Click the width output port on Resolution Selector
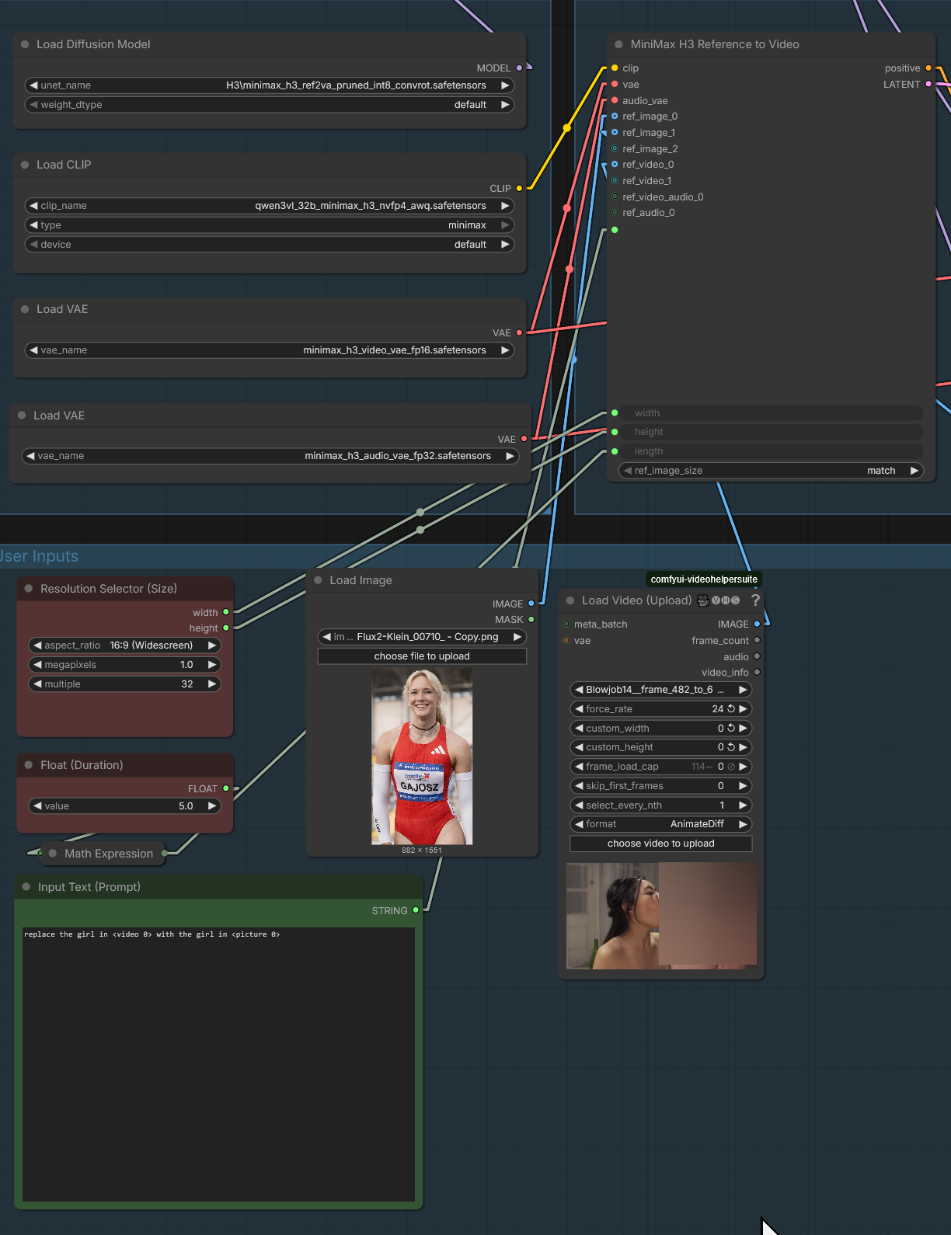Image resolution: width=951 pixels, height=1235 pixels. (x=226, y=612)
